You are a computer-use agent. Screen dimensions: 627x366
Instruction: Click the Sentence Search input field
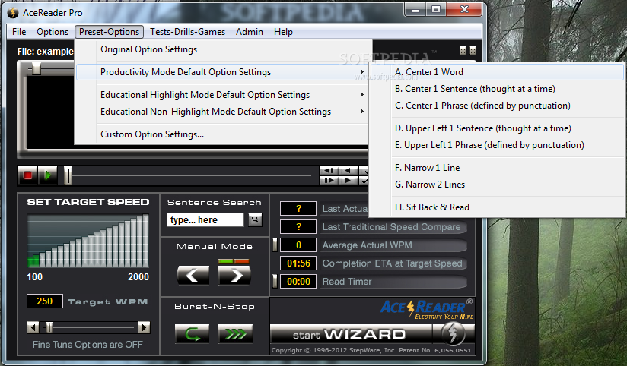[205, 219]
